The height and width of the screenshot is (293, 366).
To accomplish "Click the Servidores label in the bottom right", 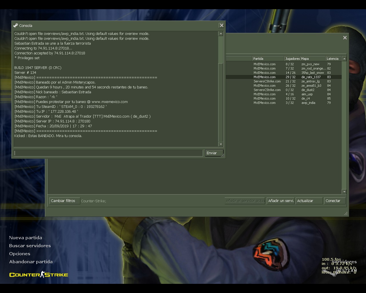I will (344, 262).
